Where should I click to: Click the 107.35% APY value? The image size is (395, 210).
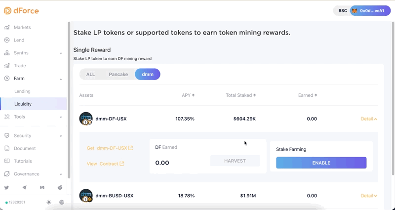185,119
